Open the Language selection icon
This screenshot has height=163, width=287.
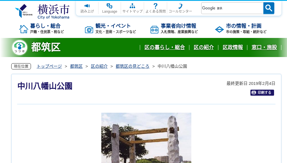(x=109, y=6)
